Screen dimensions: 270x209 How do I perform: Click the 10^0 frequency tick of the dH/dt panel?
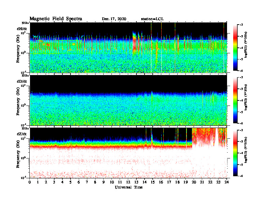point(23,53)
